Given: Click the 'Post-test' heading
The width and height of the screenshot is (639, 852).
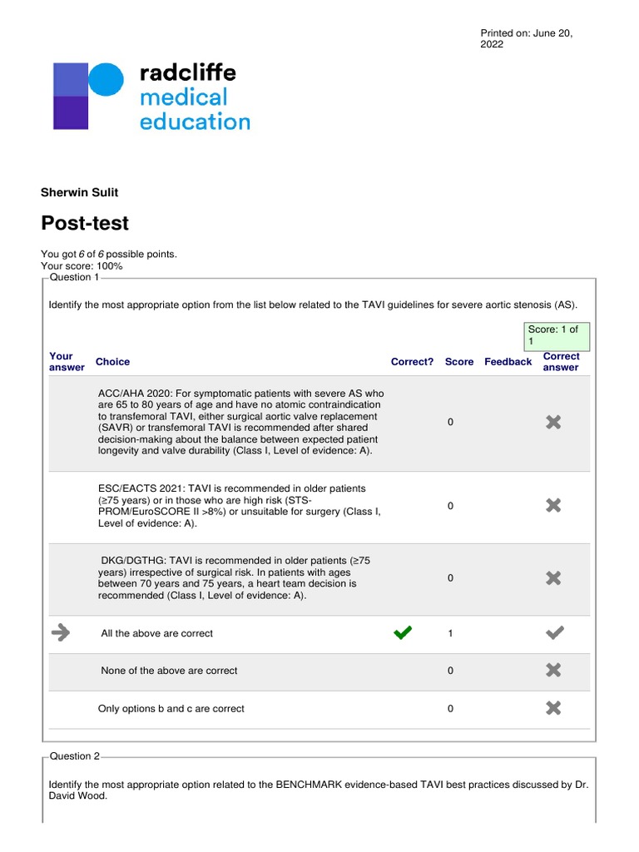Looking at the screenshot, I should point(85,224).
